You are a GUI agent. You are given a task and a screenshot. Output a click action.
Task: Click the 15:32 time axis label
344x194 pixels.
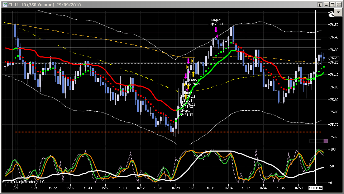[x=70, y=188]
